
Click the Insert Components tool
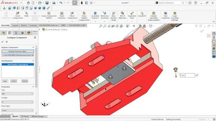pyautogui.click(x=18, y=15)
